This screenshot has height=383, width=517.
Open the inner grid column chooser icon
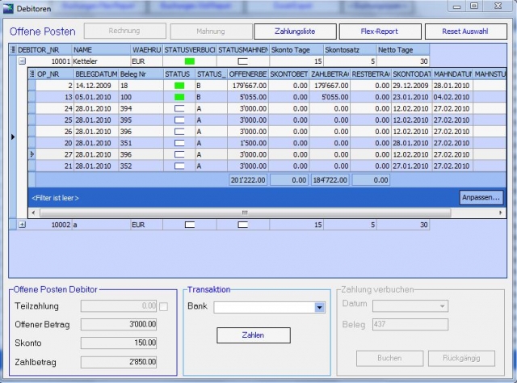point(32,74)
